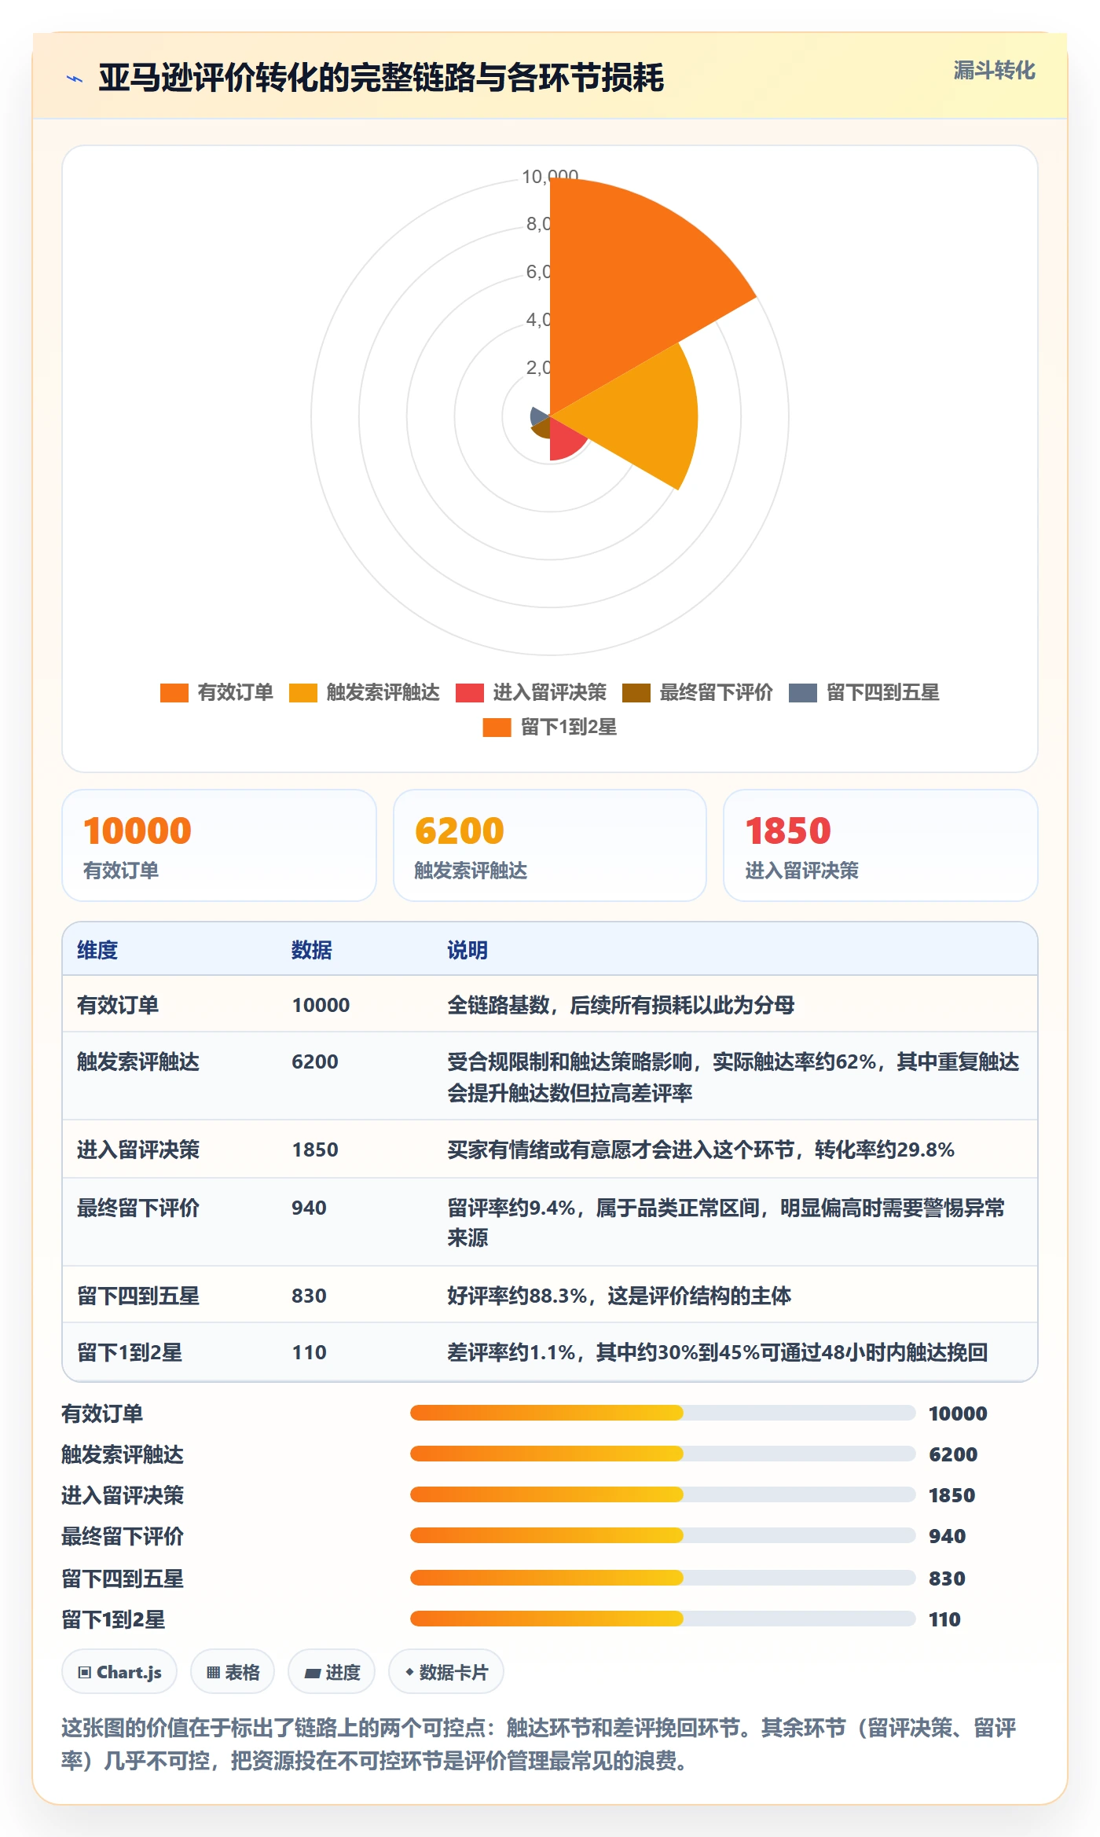Image resolution: width=1100 pixels, height=1837 pixels.
Task: Click the 漏斗转化 tag in header
Action: point(994,71)
